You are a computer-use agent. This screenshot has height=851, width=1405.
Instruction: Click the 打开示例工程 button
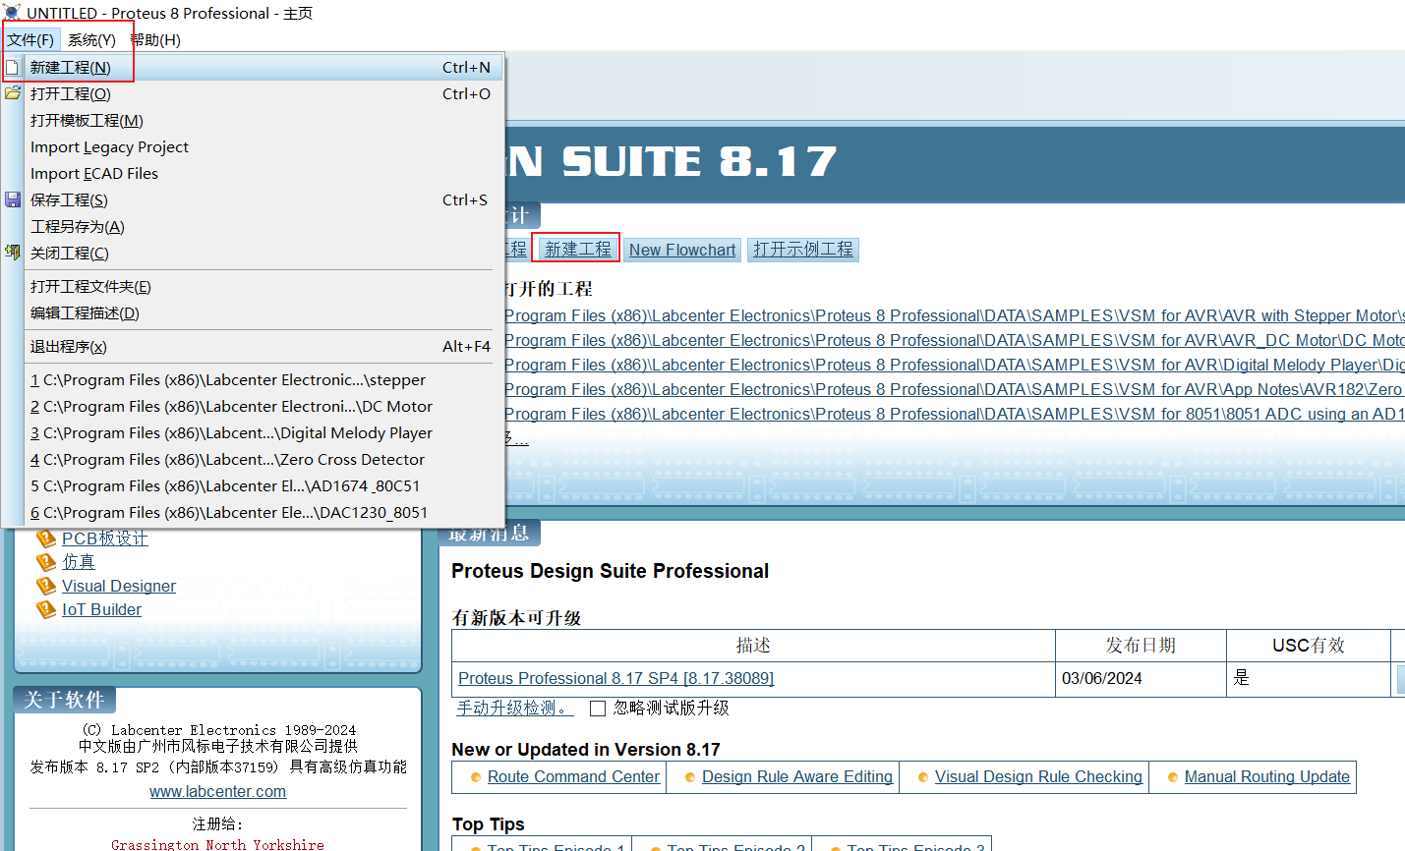(803, 250)
